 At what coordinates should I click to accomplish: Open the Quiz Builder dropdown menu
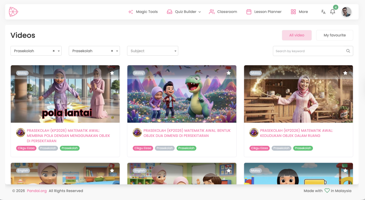tap(184, 12)
